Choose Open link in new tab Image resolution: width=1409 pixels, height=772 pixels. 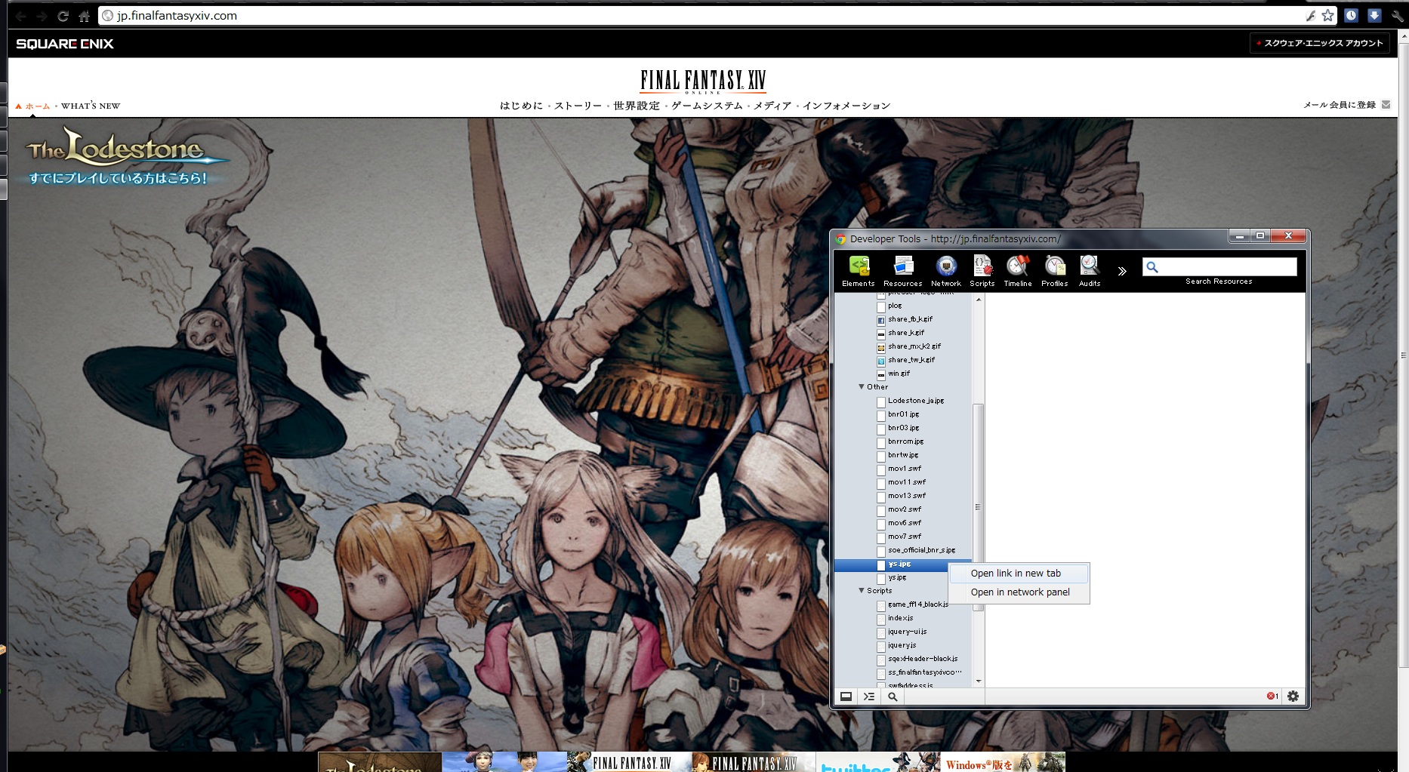pyautogui.click(x=1016, y=574)
